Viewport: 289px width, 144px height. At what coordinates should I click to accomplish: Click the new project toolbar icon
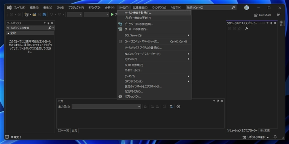click(27, 14)
